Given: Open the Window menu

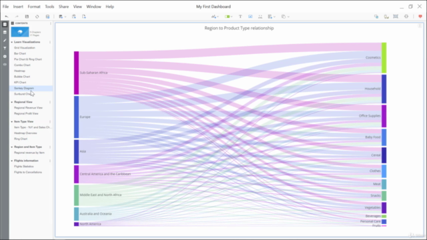Looking at the screenshot, I should pos(93,7).
